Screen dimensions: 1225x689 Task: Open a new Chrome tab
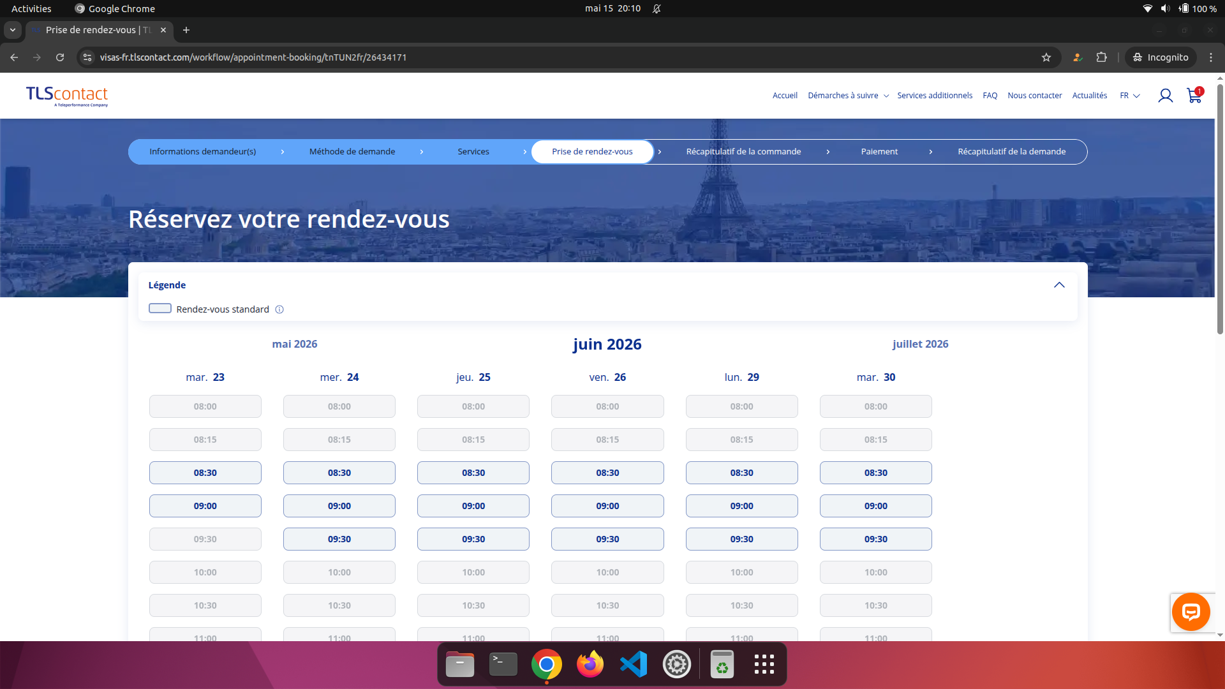coord(186,30)
